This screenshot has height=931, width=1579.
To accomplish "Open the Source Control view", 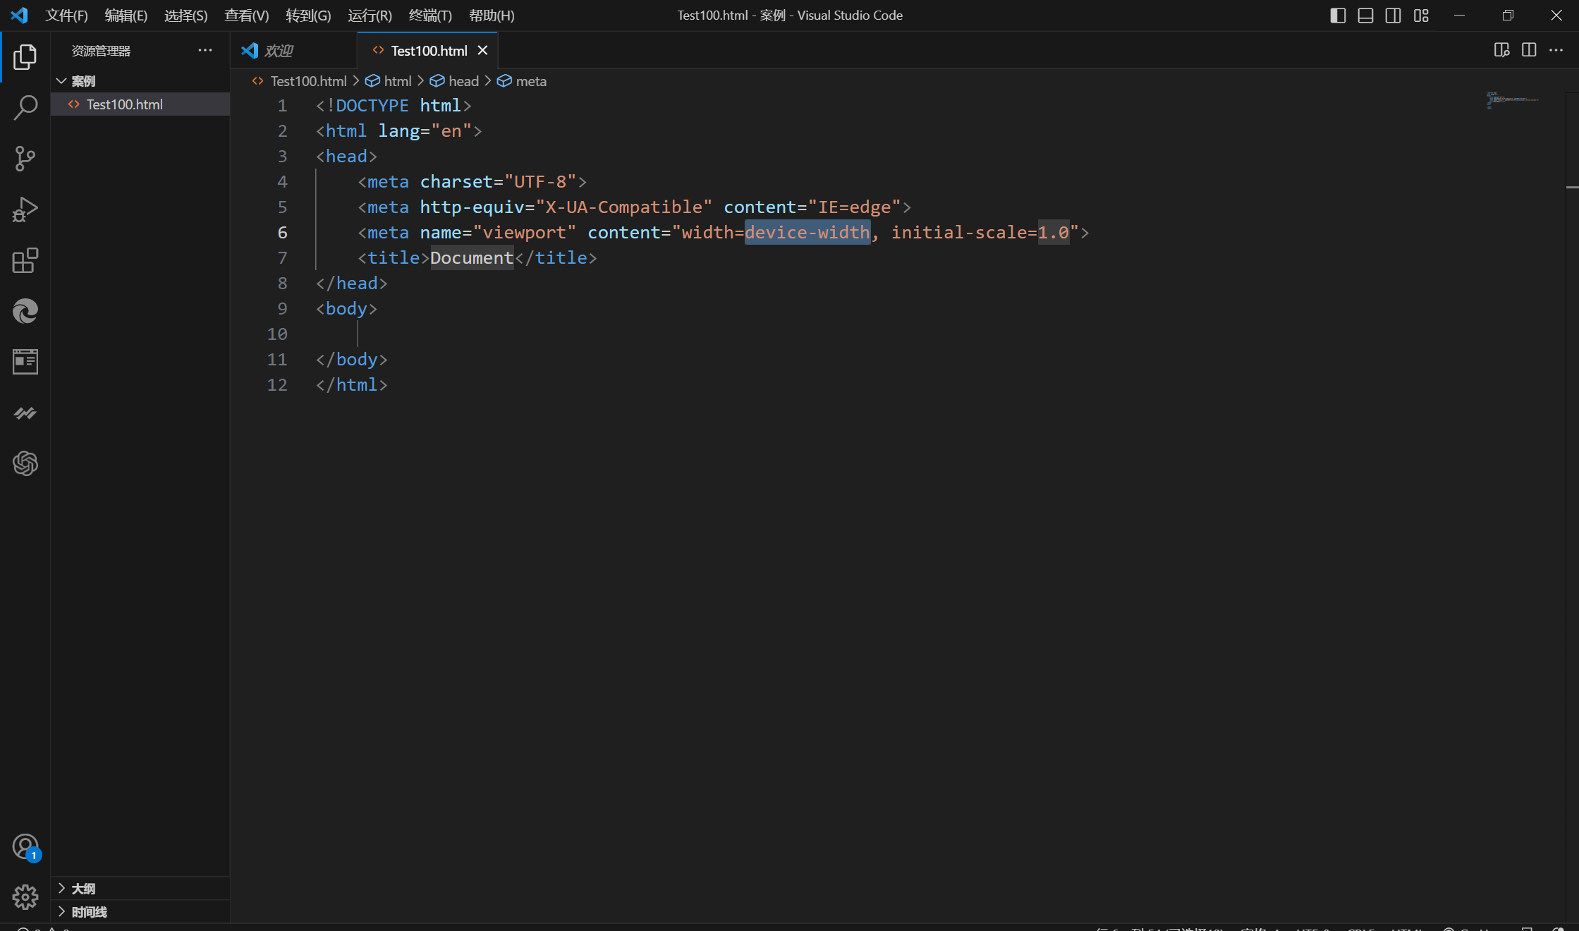I will pos(25,159).
